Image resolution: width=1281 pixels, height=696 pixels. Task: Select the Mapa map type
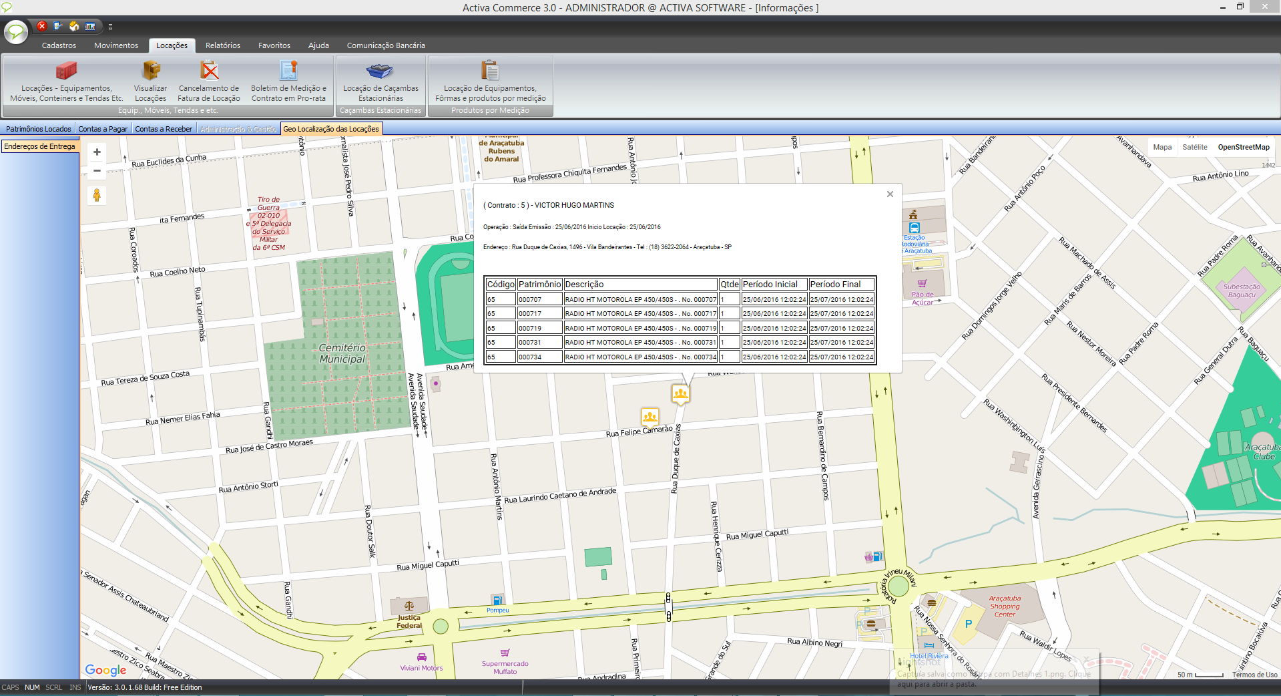1162,147
